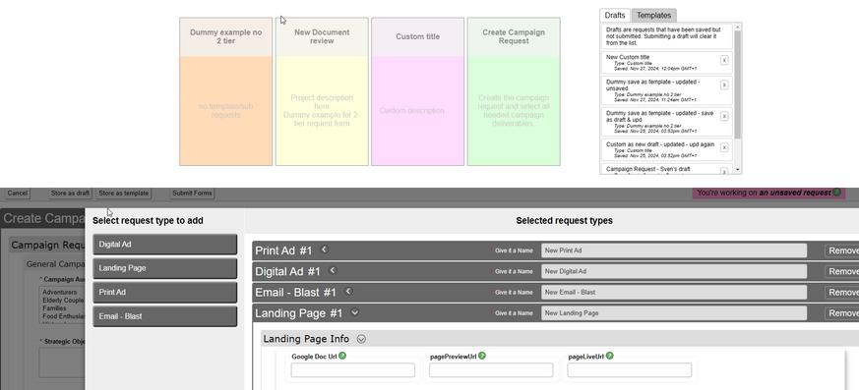Click Store as template
The width and height of the screenshot is (859, 390).
tap(124, 194)
